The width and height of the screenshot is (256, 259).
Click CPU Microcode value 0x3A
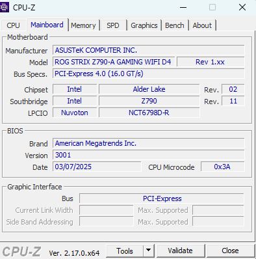click(223, 167)
